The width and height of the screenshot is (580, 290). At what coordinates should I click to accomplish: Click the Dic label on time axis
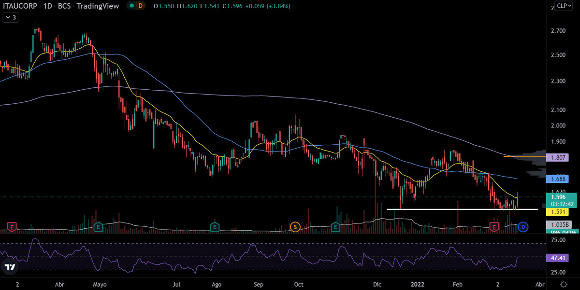coord(377,285)
